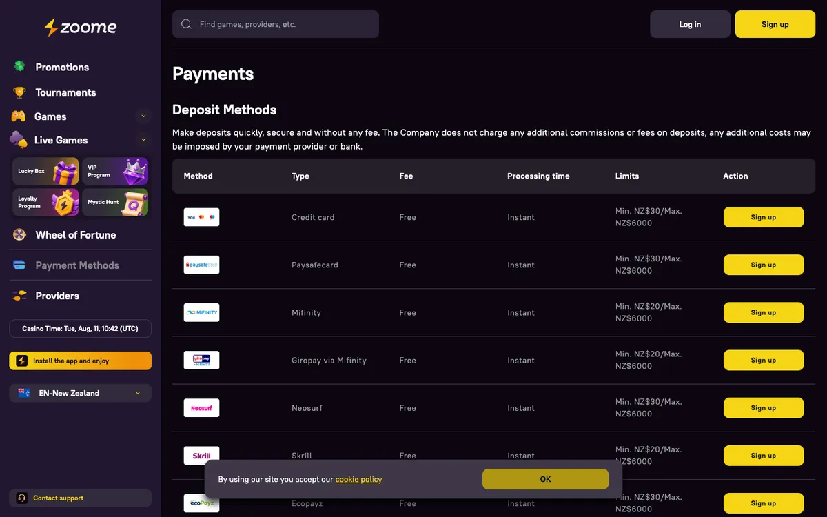Open Live Games menu item
The width and height of the screenshot is (827, 517).
(x=61, y=140)
